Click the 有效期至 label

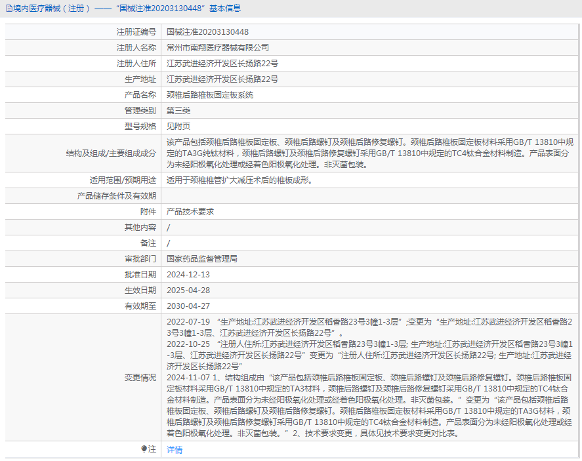(x=140, y=306)
